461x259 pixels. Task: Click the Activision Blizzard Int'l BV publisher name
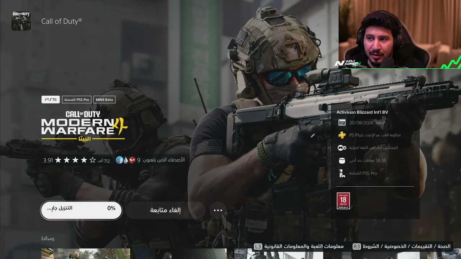[x=362, y=112]
